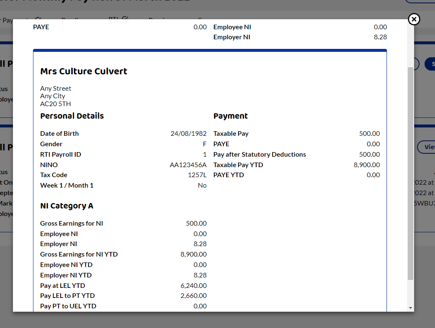Select the Taxable Pay YTD amount 8,900.00

point(366,165)
